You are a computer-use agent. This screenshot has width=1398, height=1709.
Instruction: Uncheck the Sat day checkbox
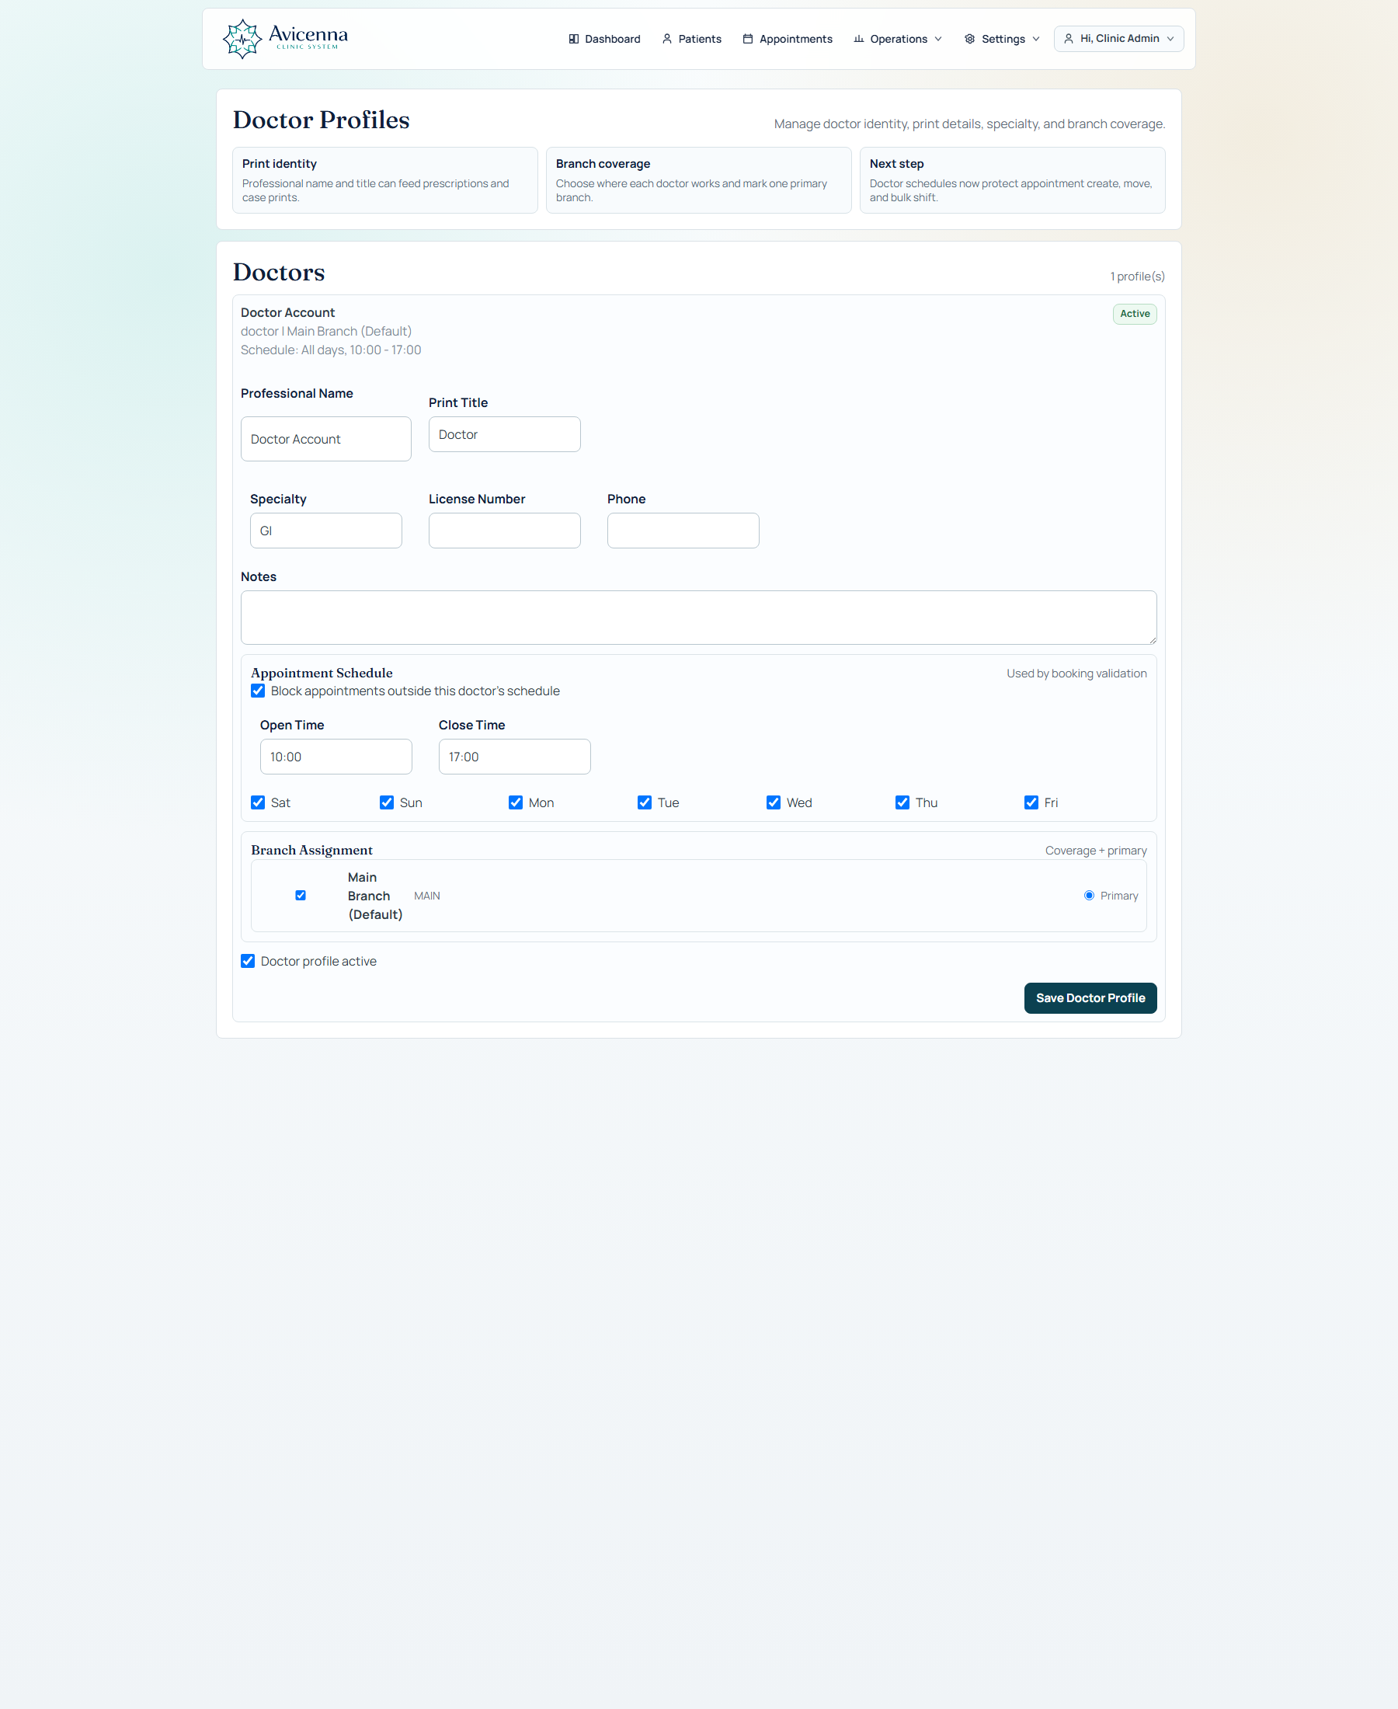point(258,803)
